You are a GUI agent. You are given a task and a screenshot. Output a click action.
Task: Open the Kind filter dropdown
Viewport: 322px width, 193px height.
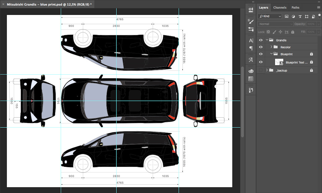pyautogui.click(x=270, y=16)
